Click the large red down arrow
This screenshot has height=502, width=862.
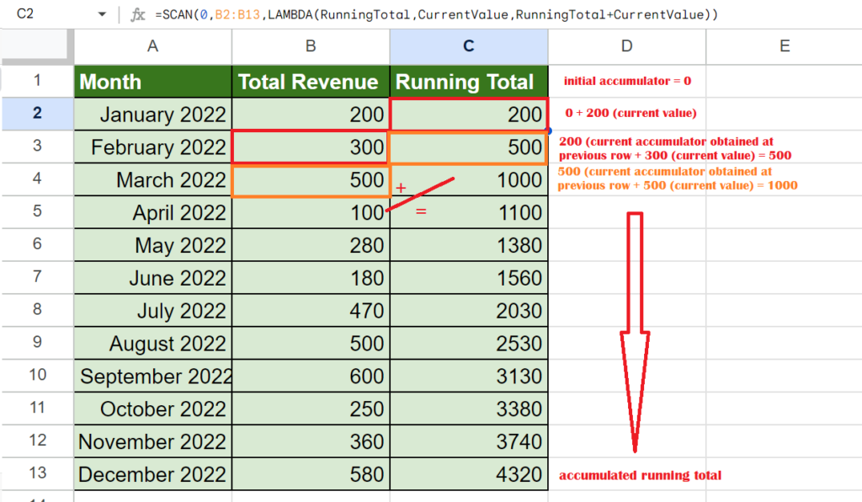634,337
